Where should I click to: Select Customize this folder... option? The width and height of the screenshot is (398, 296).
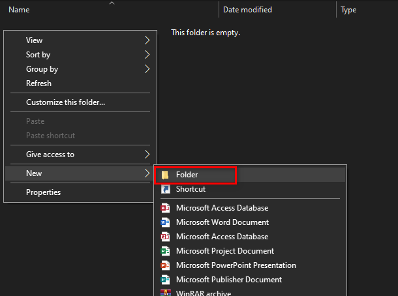(x=65, y=102)
